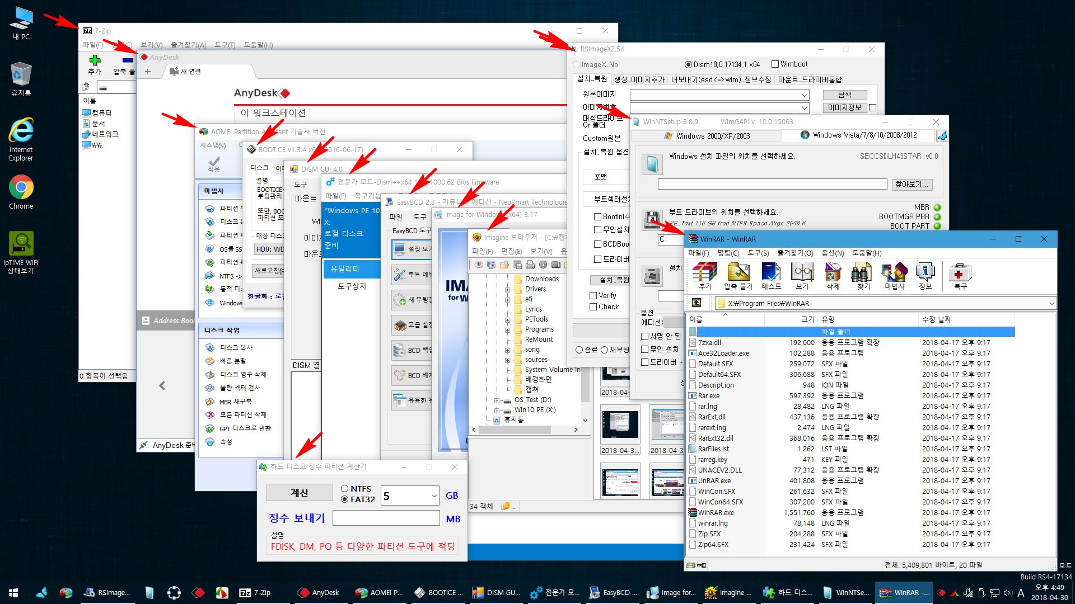Open WinRAR's 옵션(N) menu

[x=833, y=253]
